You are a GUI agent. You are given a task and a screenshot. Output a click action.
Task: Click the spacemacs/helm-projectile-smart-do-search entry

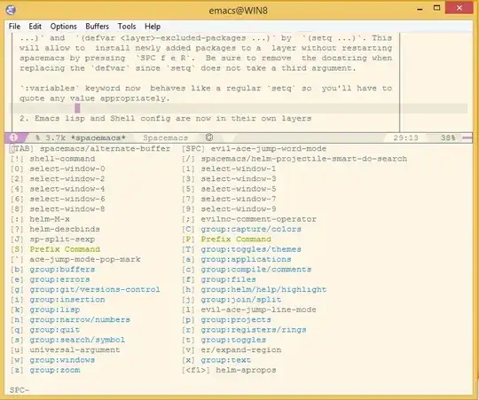point(304,159)
